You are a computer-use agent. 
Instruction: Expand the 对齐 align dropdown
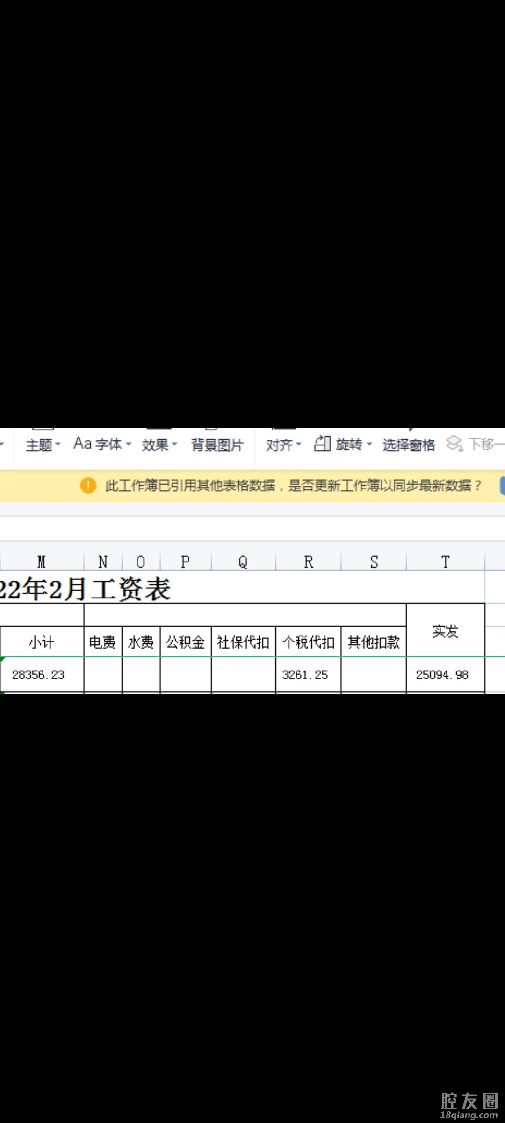283,444
